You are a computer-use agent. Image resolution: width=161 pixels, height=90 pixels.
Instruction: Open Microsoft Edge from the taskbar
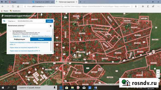(61, 88)
